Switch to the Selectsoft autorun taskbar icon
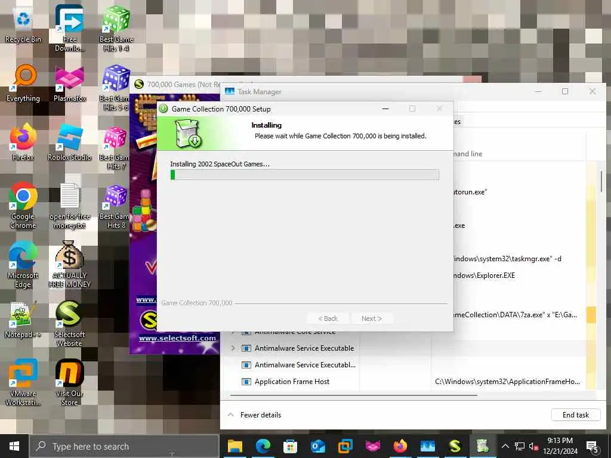This screenshot has width=611, height=458. click(x=455, y=446)
